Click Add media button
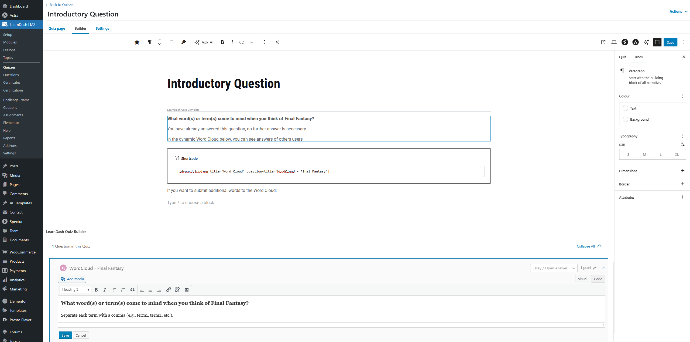The image size is (690, 342). (72, 279)
